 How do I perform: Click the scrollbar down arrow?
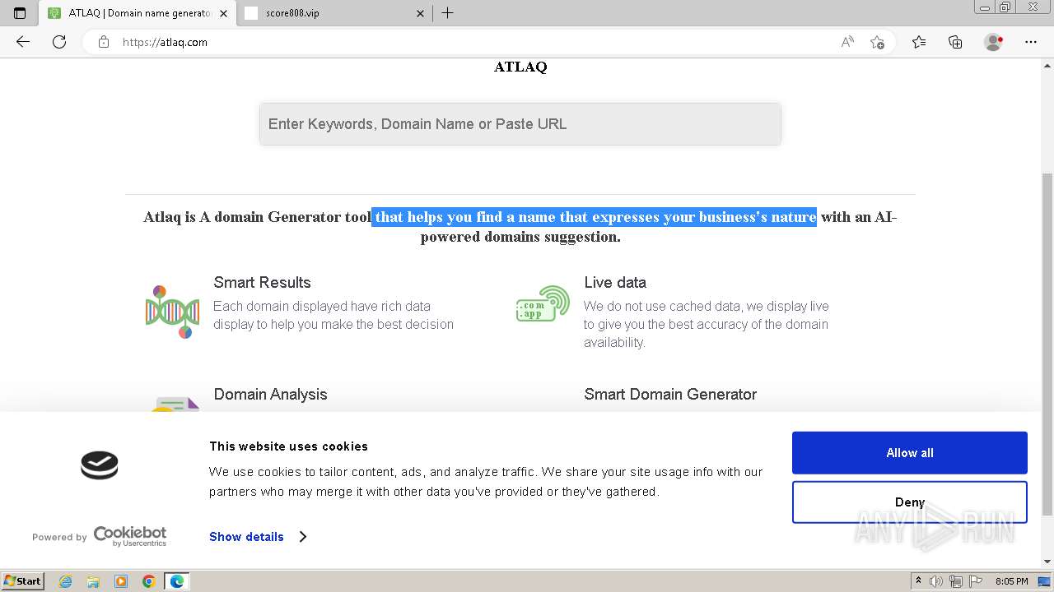1047,562
